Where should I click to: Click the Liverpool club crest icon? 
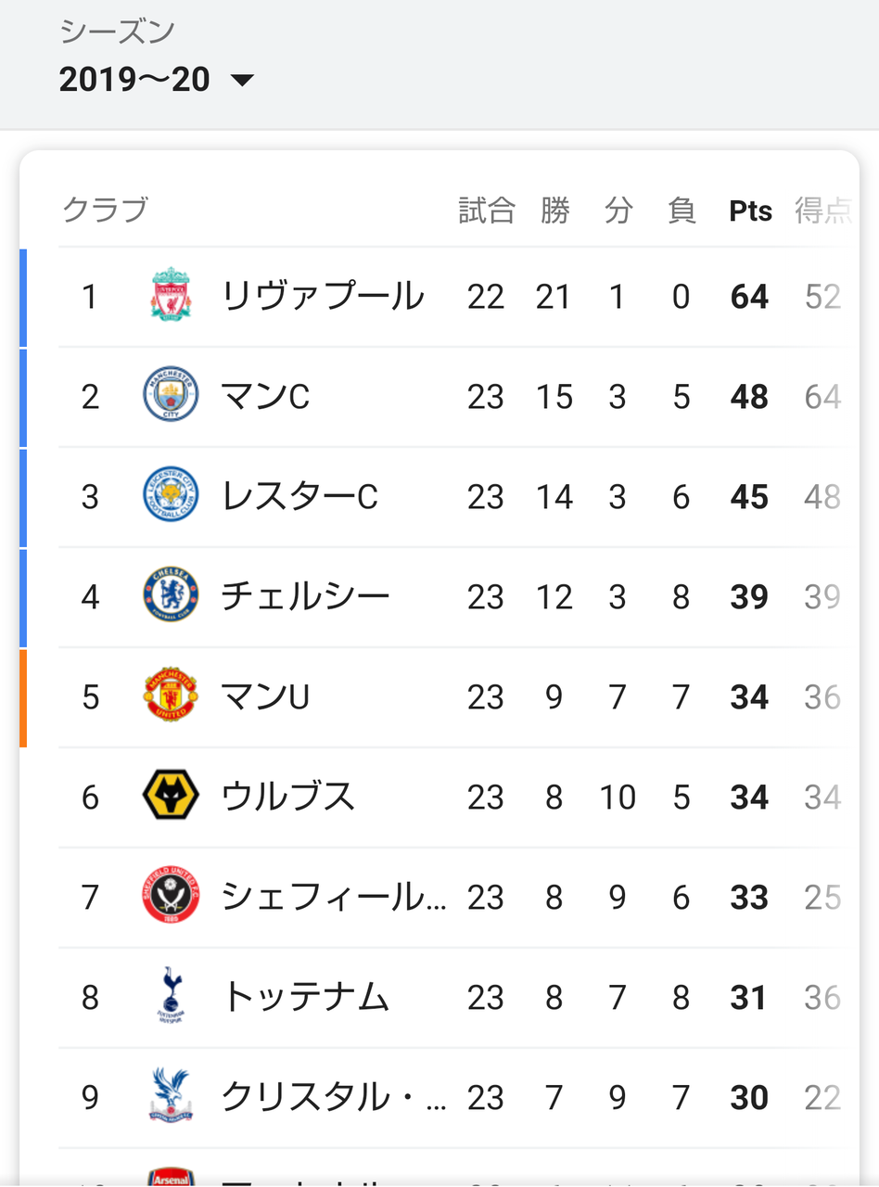point(171,297)
